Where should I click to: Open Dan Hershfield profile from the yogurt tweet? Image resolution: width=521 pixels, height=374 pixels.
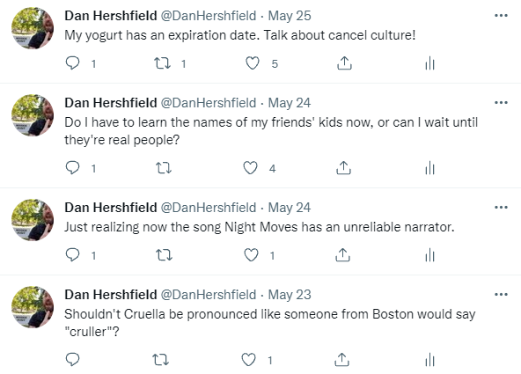111,16
